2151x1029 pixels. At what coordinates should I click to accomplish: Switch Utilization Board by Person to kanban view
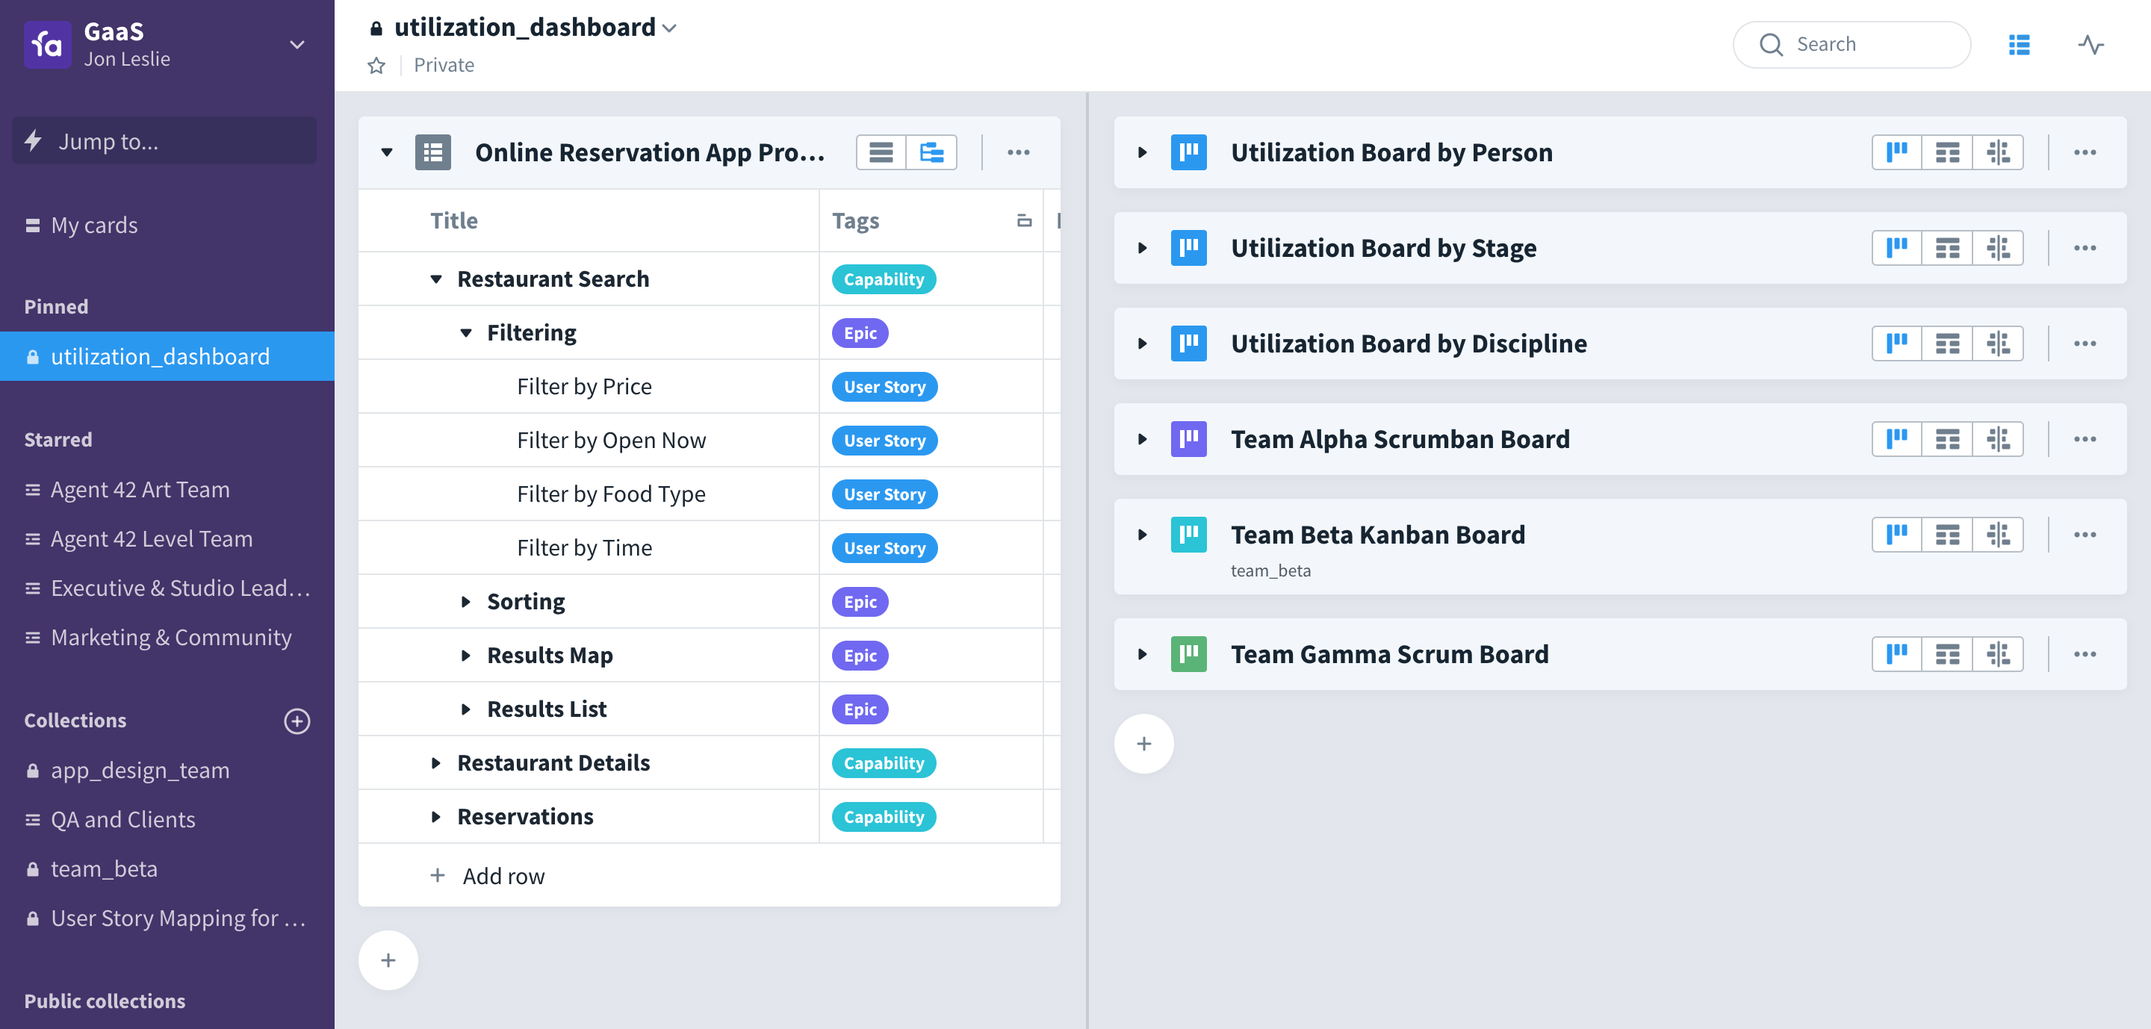coord(1897,152)
